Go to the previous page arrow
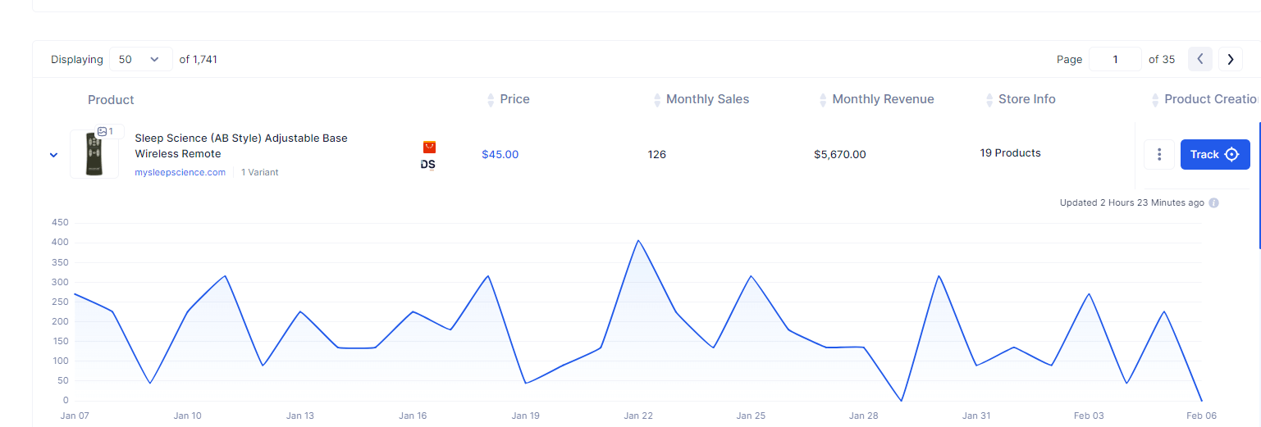Image resolution: width=1261 pixels, height=427 pixels. pos(1199,59)
